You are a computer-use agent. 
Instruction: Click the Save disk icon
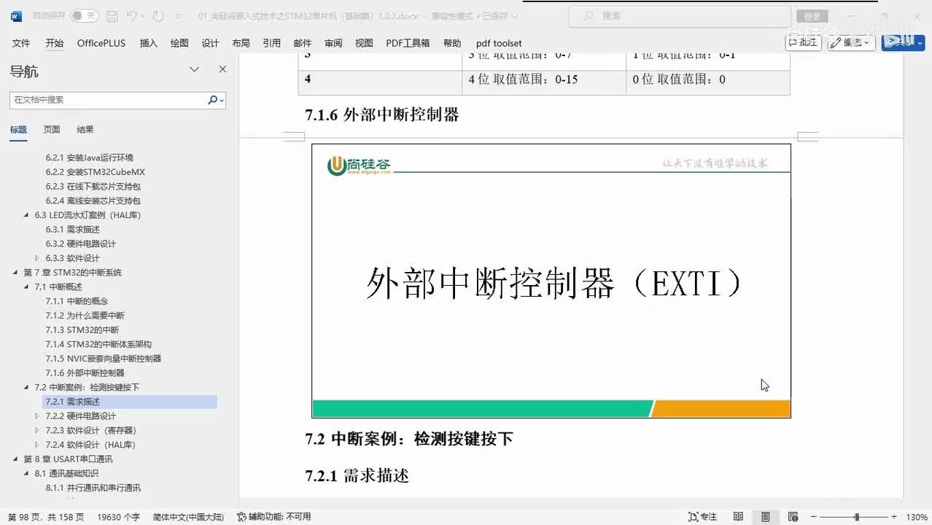112,15
